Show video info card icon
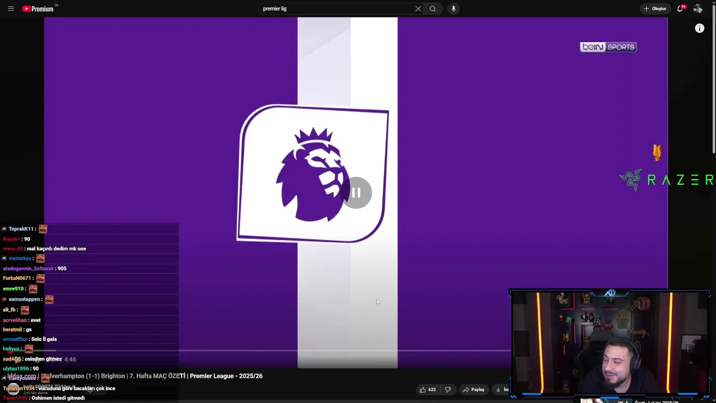 (x=699, y=28)
